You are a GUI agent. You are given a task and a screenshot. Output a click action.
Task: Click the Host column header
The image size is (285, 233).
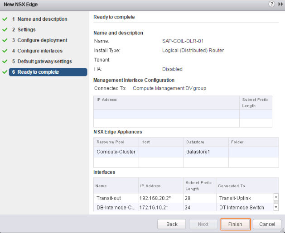pos(161,142)
